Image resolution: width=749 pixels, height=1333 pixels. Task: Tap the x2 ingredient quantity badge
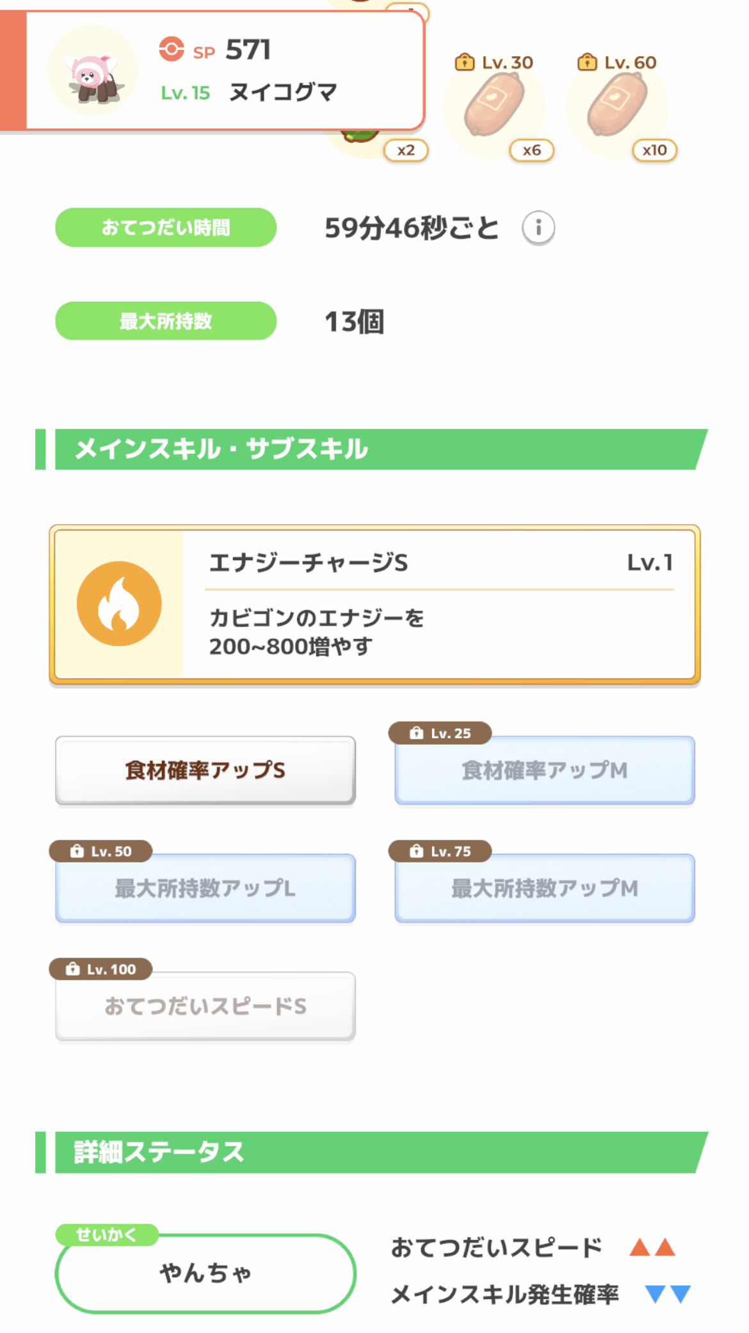[x=406, y=151]
